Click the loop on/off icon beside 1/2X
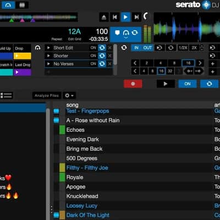The width and height of the screenshot is (220, 220). pyautogui.click(x=170, y=48)
